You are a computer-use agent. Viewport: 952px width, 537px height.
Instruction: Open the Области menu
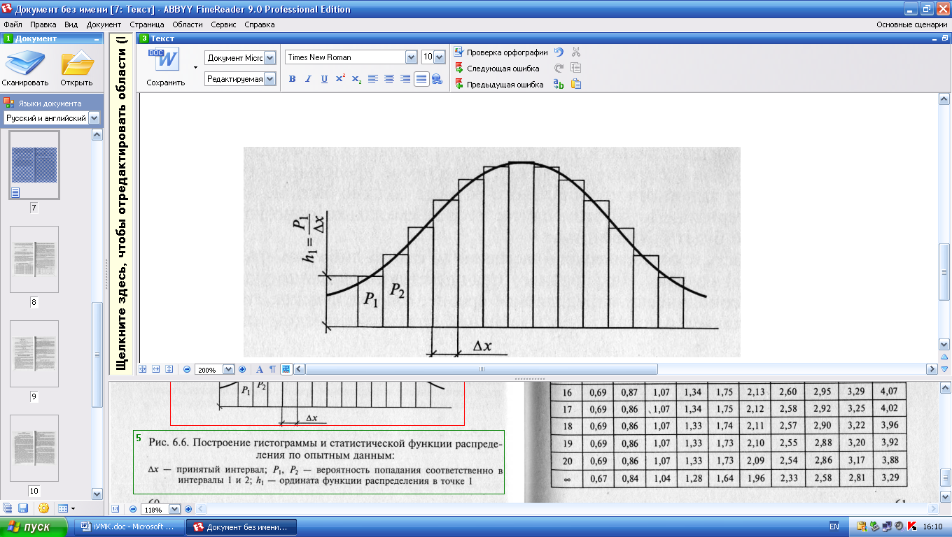click(x=188, y=24)
